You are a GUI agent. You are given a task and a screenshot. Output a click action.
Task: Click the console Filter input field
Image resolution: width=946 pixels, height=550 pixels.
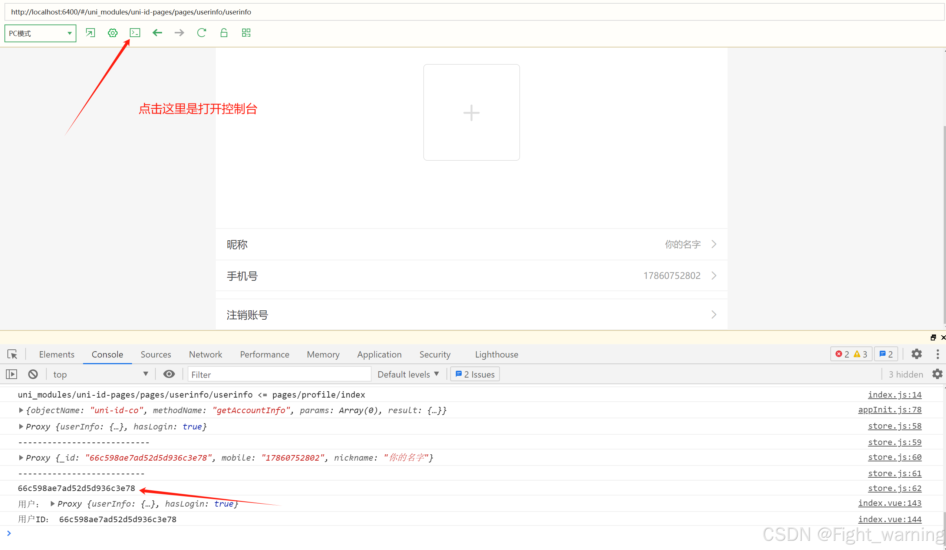pyautogui.click(x=279, y=374)
